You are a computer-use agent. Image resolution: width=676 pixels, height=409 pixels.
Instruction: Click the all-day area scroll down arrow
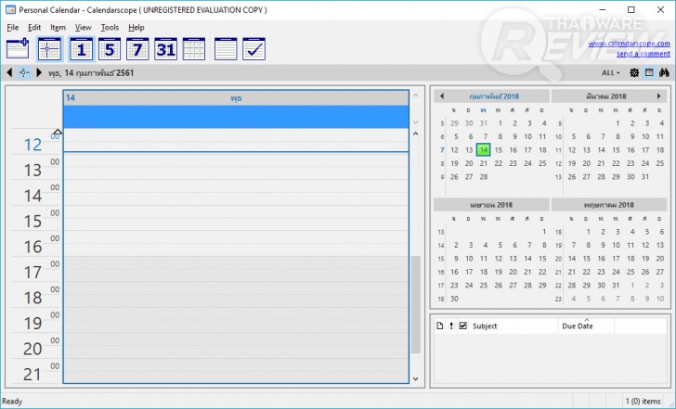click(x=416, y=122)
